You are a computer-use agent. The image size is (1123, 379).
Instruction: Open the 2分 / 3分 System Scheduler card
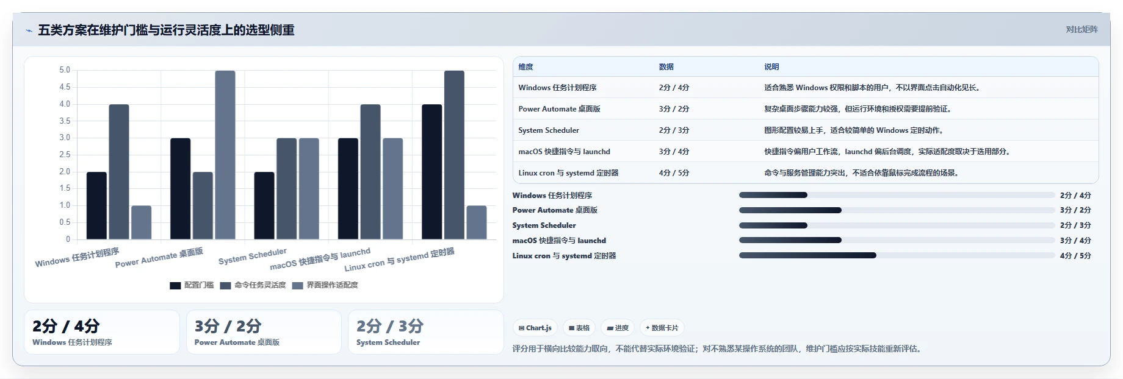[425, 332]
